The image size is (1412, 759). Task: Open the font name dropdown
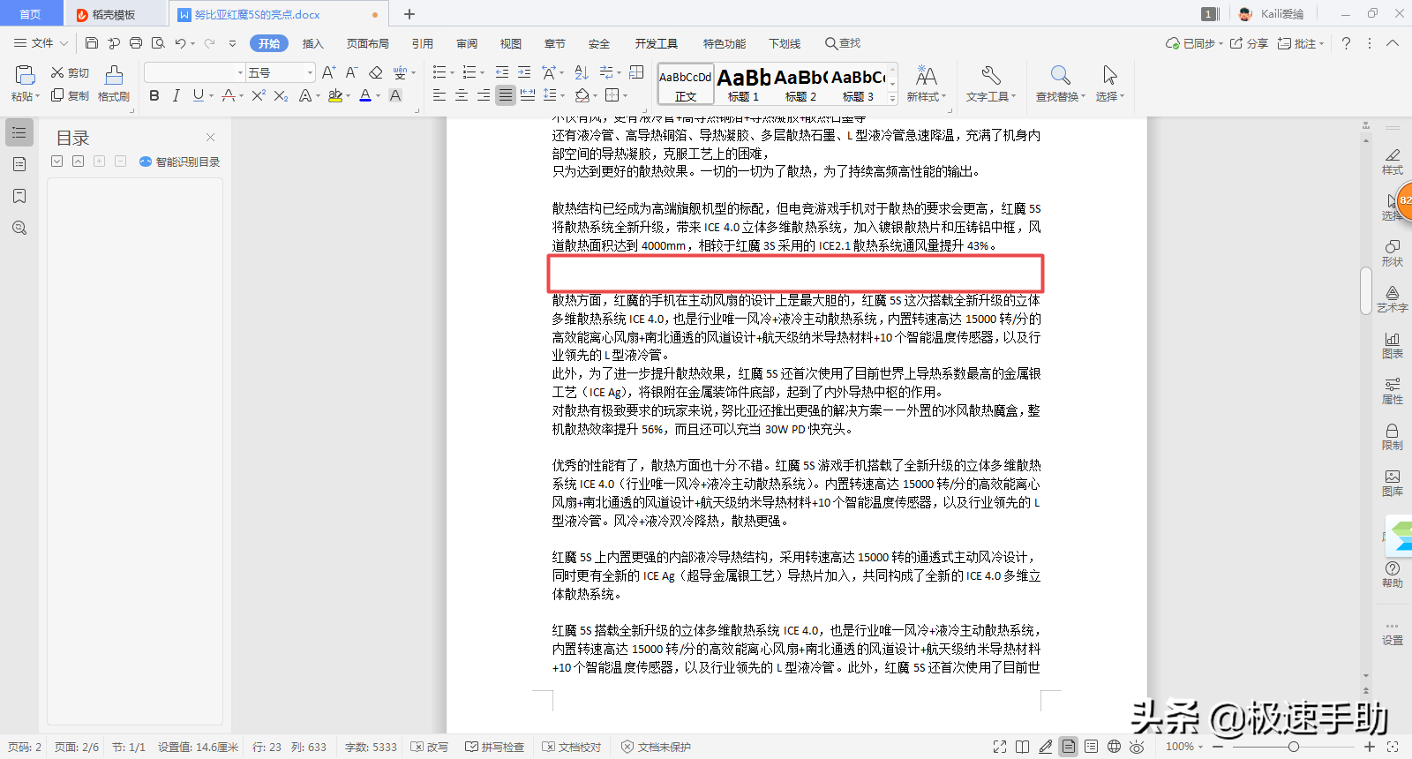pos(240,72)
